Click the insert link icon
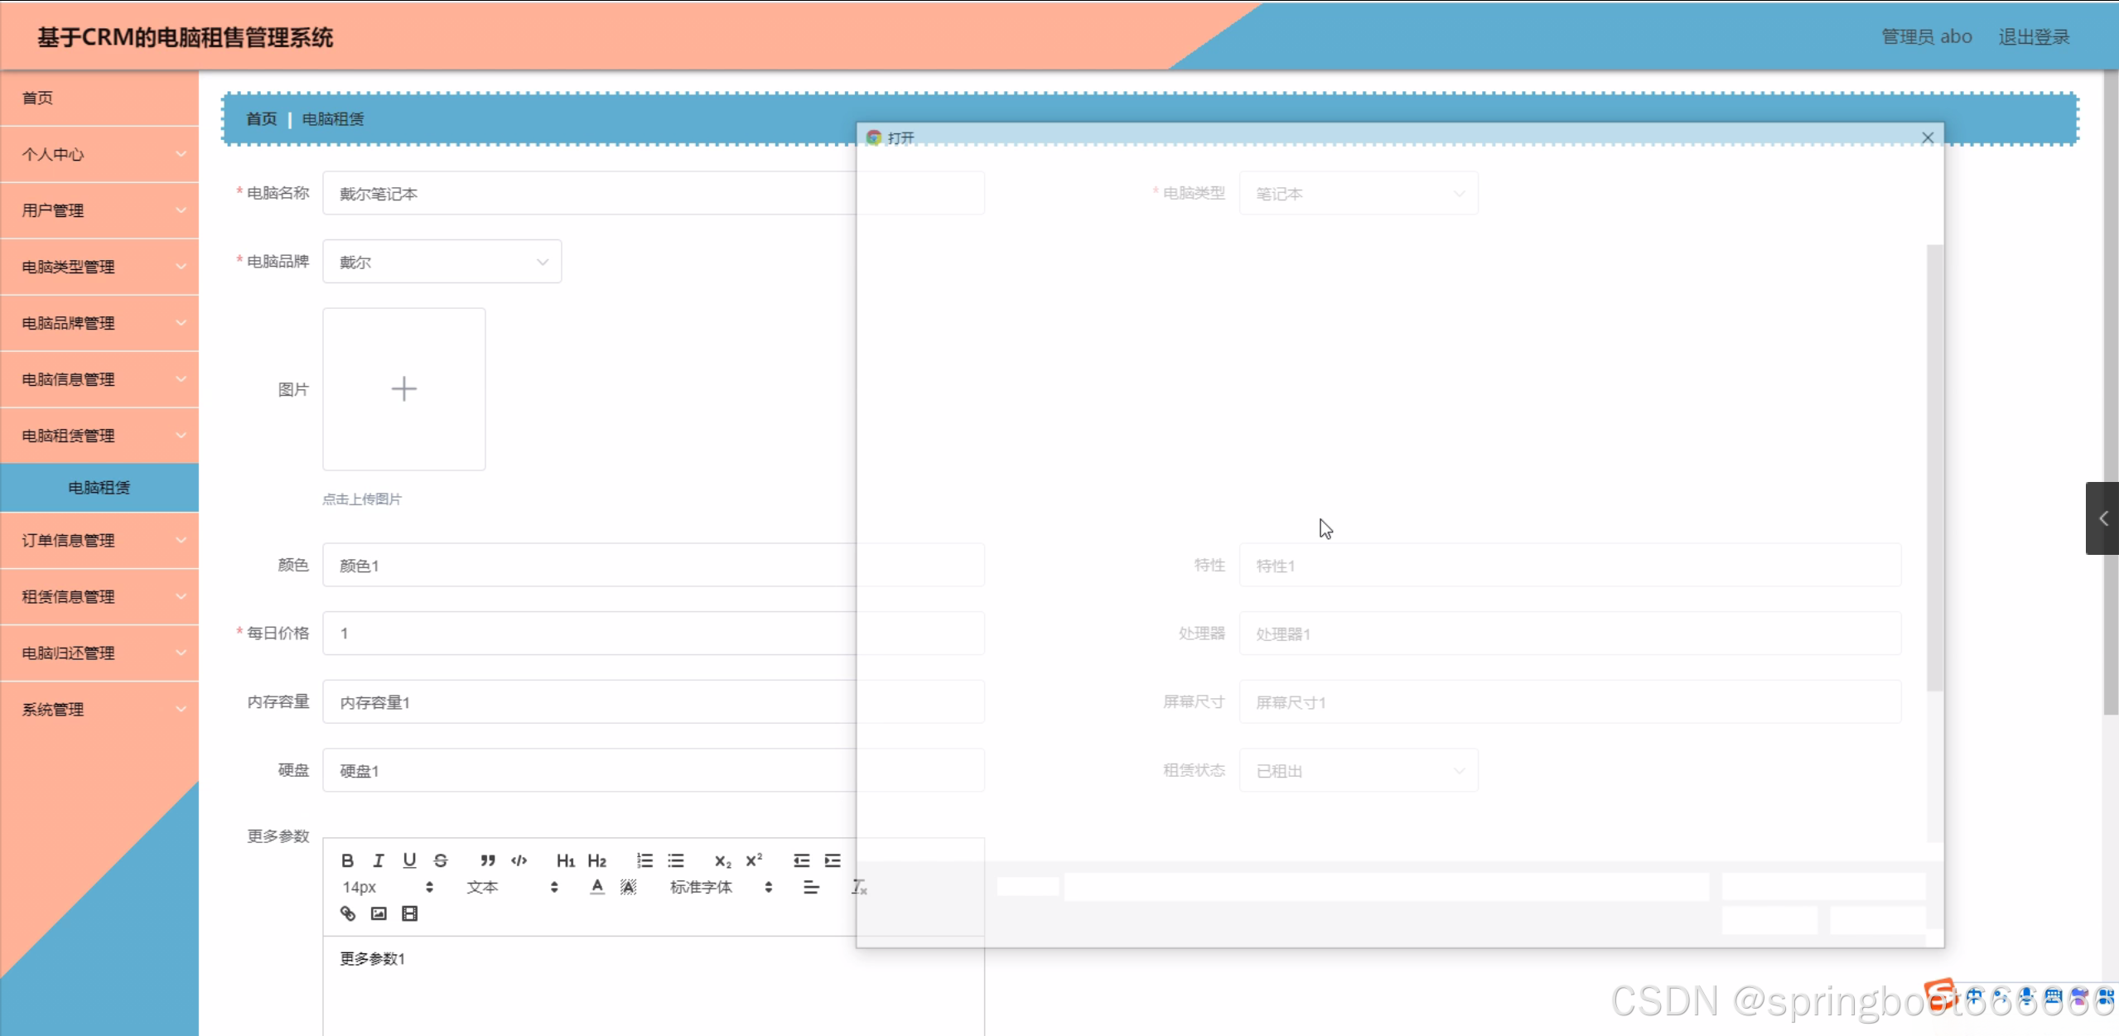 (348, 913)
